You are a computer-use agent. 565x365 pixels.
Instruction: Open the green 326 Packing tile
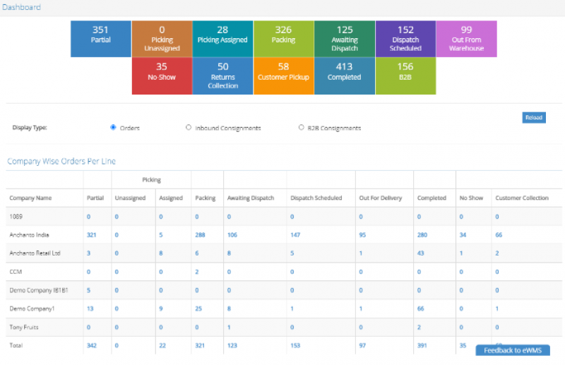(283, 39)
